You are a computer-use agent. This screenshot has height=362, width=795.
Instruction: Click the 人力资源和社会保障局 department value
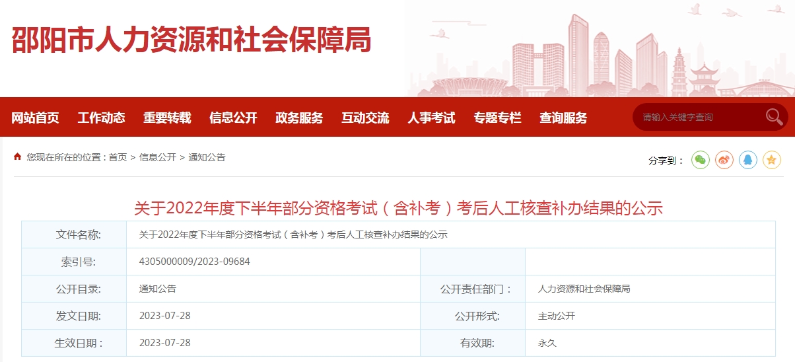[584, 289]
